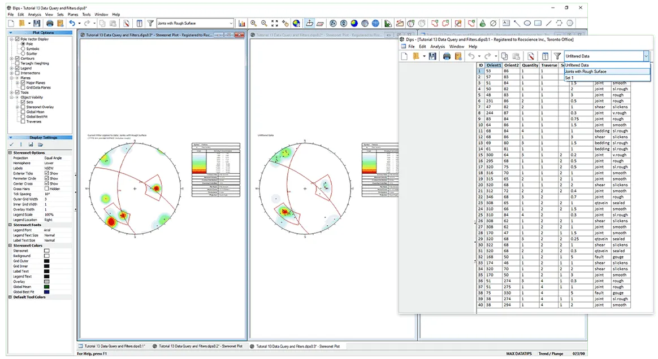Image resolution: width=658 pixels, height=359 pixels.
Task: Open the Sets menu
Action: coord(60,14)
